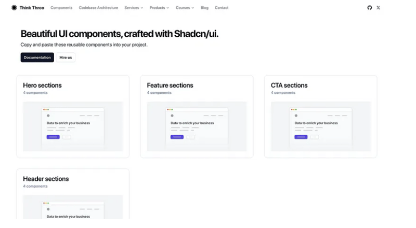Go to the Components nav item
The height and width of the screenshot is (228, 416).
pyautogui.click(x=61, y=8)
